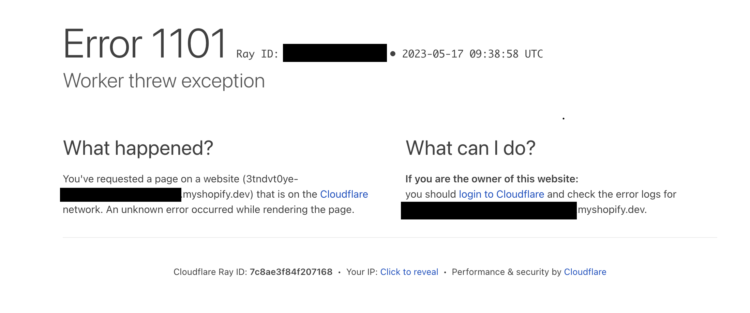Click the Ray ID label near the top

[257, 54]
